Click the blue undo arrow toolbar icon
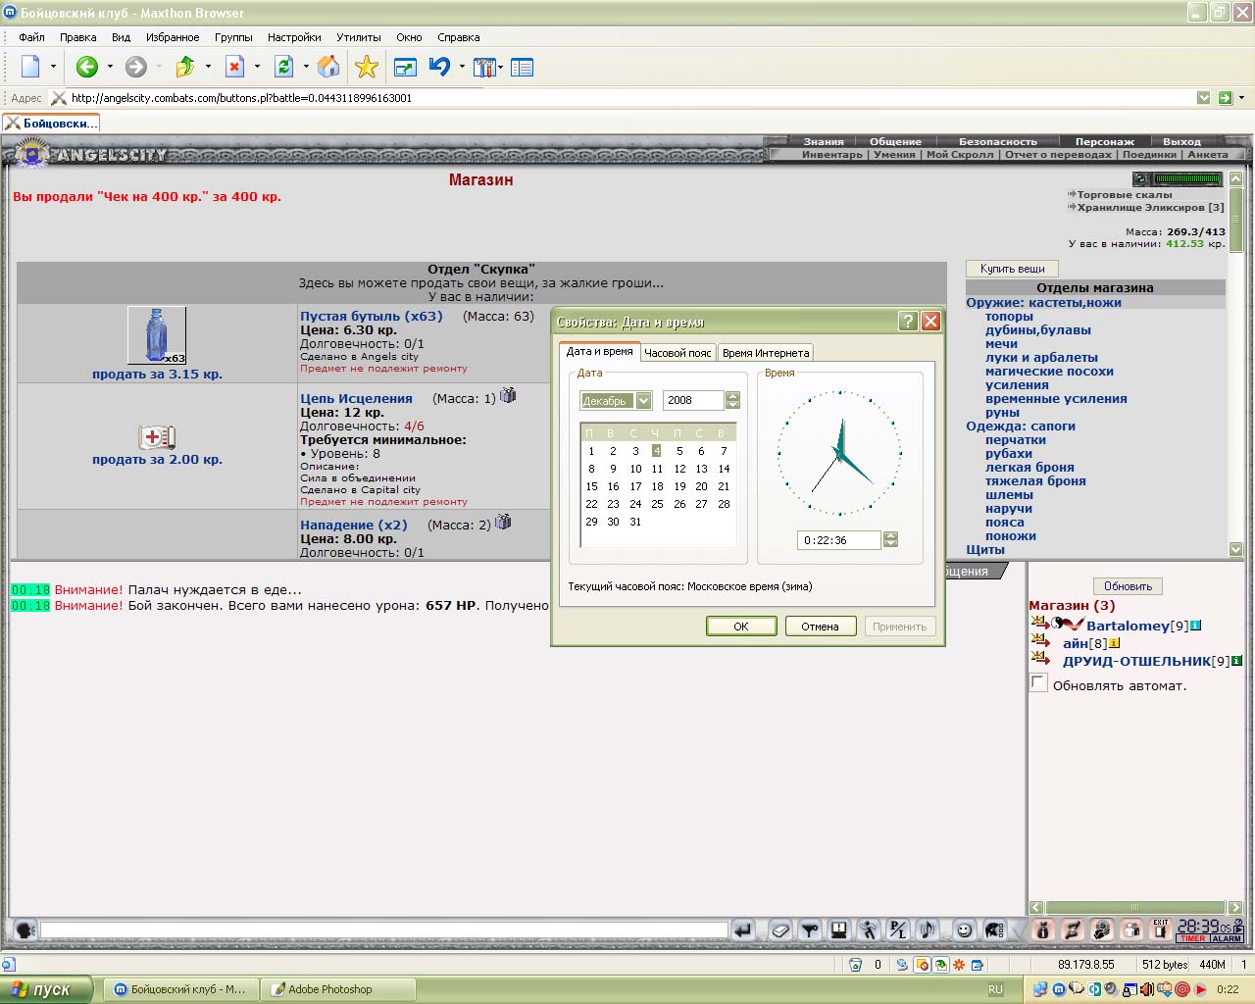This screenshot has width=1255, height=1004. point(439,67)
